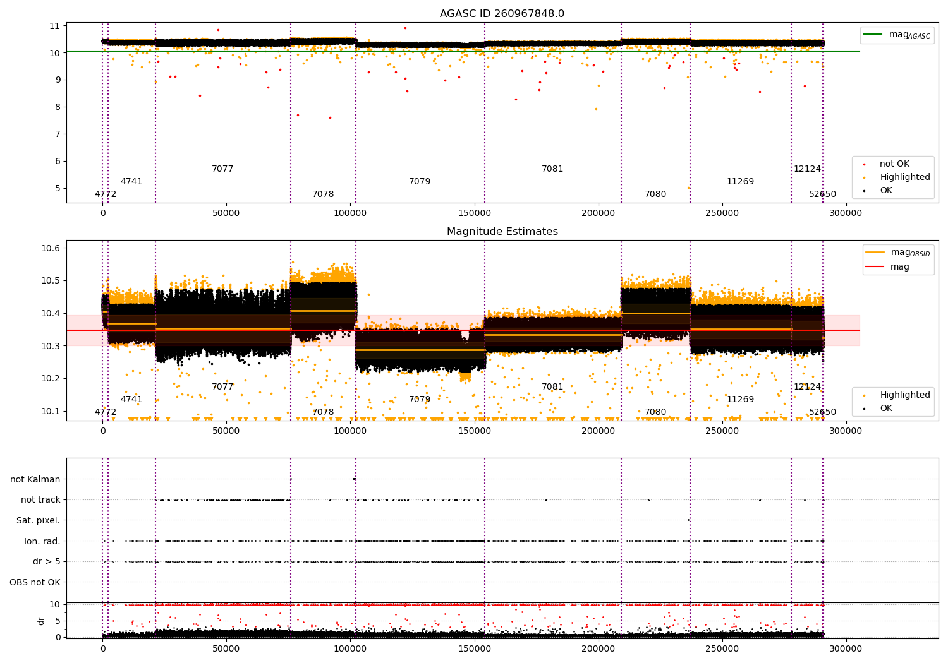Click obsid label 7079 in Magnitude Estimates plot
The width and height of the screenshot is (948, 663).
(x=420, y=400)
